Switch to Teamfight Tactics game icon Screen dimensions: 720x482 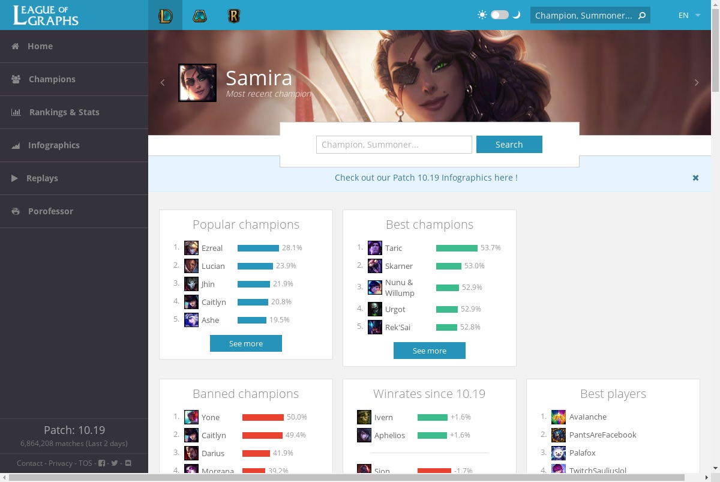[x=200, y=16]
